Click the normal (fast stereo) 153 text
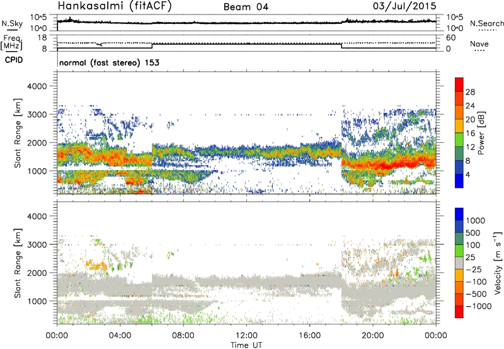Image resolution: width=504 pixels, height=349 pixels. click(x=109, y=62)
